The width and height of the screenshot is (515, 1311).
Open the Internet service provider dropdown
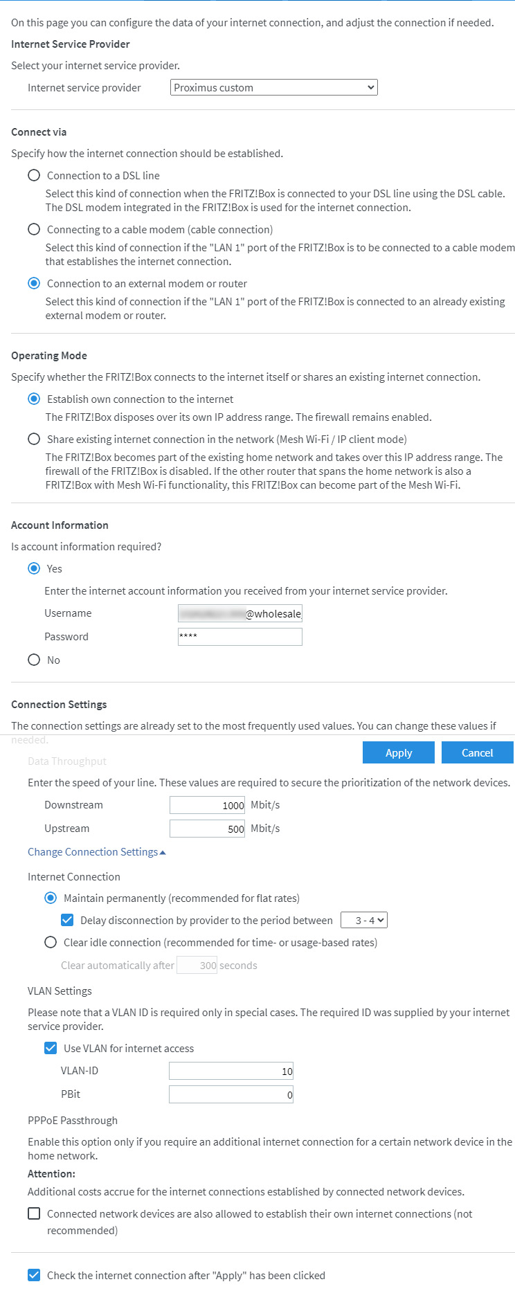273,88
